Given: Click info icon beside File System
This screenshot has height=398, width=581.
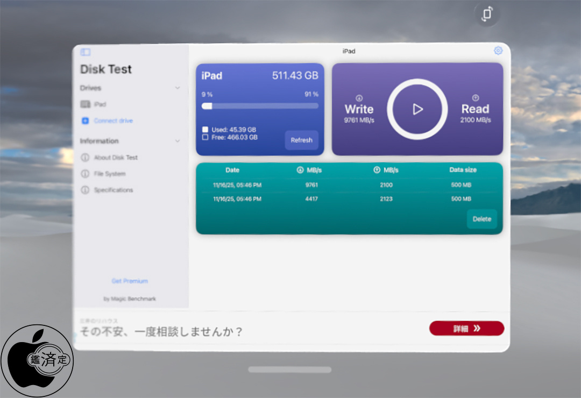Looking at the screenshot, I should [85, 174].
